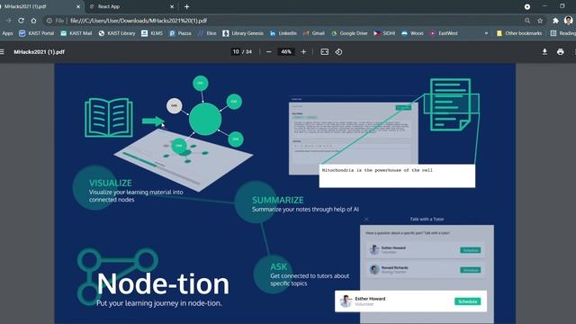Click the ASK heading on the slide
The width and height of the screenshot is (576, 324).
(x=278, y=266)
